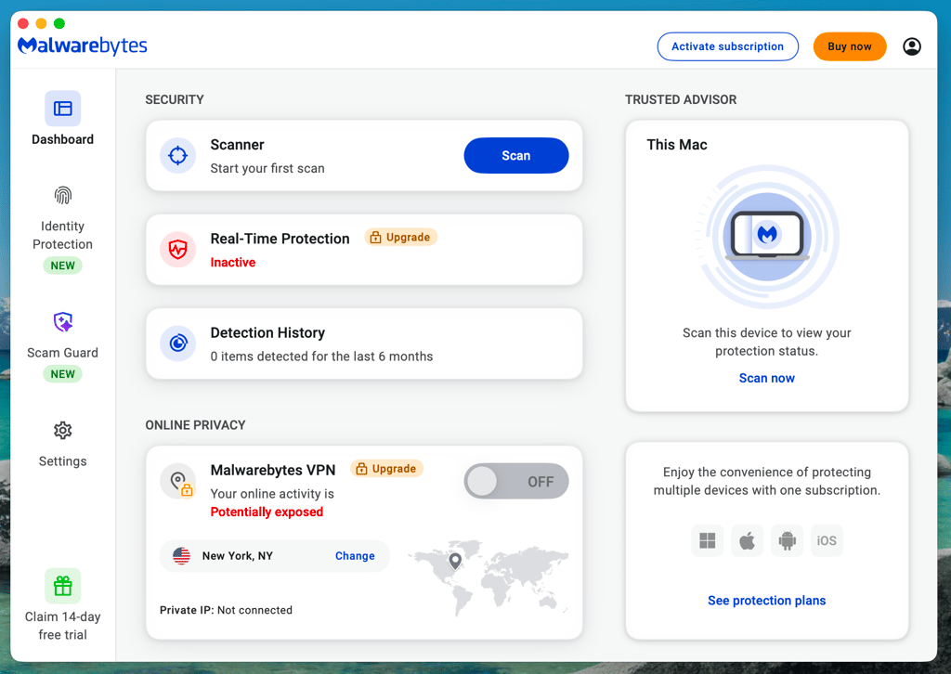Click the world map in VPN card
Image resolution: width=951 pixels, height=674 pixels.
[489, 578]
